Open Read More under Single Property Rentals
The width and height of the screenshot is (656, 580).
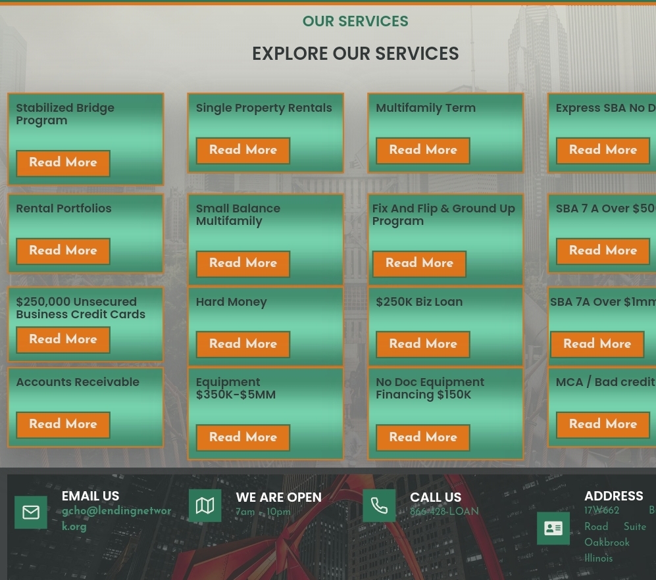[x=243, y=151]
